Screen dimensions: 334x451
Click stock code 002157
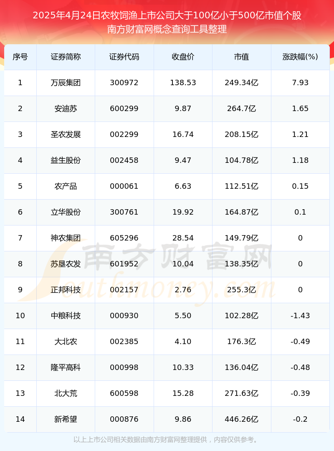pos(124,290)
